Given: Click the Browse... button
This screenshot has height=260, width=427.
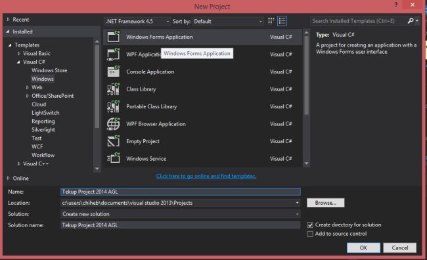Looking at the screenshot, I should click(325, 203).
